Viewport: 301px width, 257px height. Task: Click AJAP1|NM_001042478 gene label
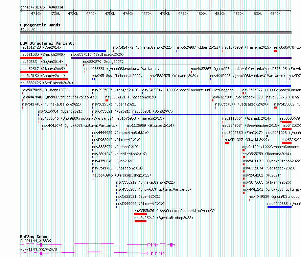(39, 249)
